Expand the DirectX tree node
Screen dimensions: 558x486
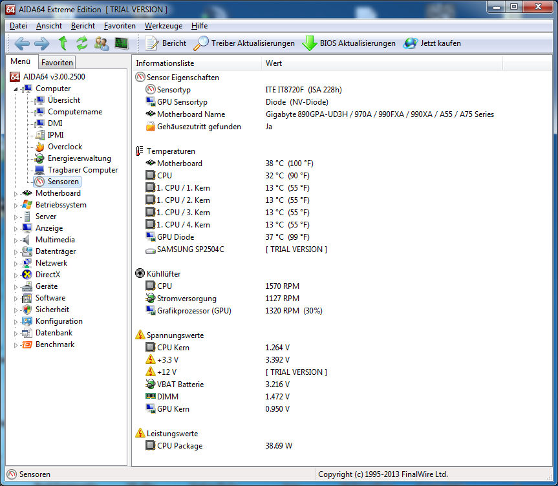[x=16, y=275]
